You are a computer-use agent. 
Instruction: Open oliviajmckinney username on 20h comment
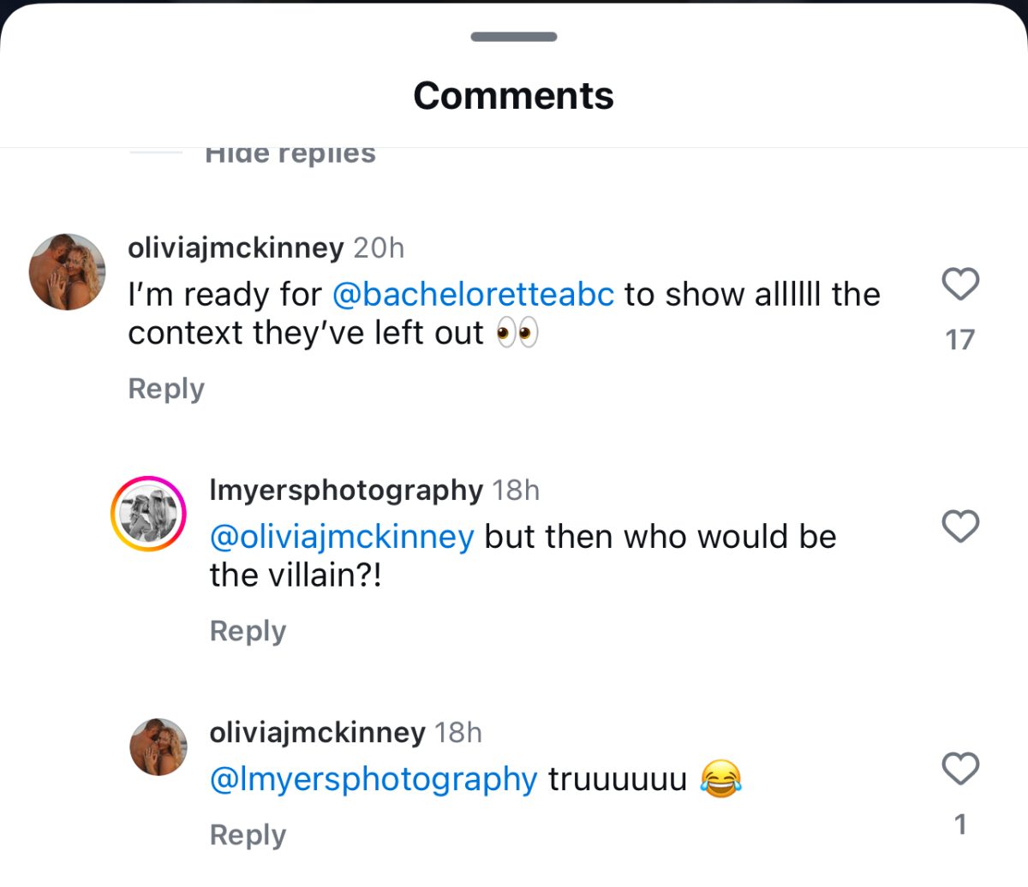pyautogui.click(x=236, y=247)
